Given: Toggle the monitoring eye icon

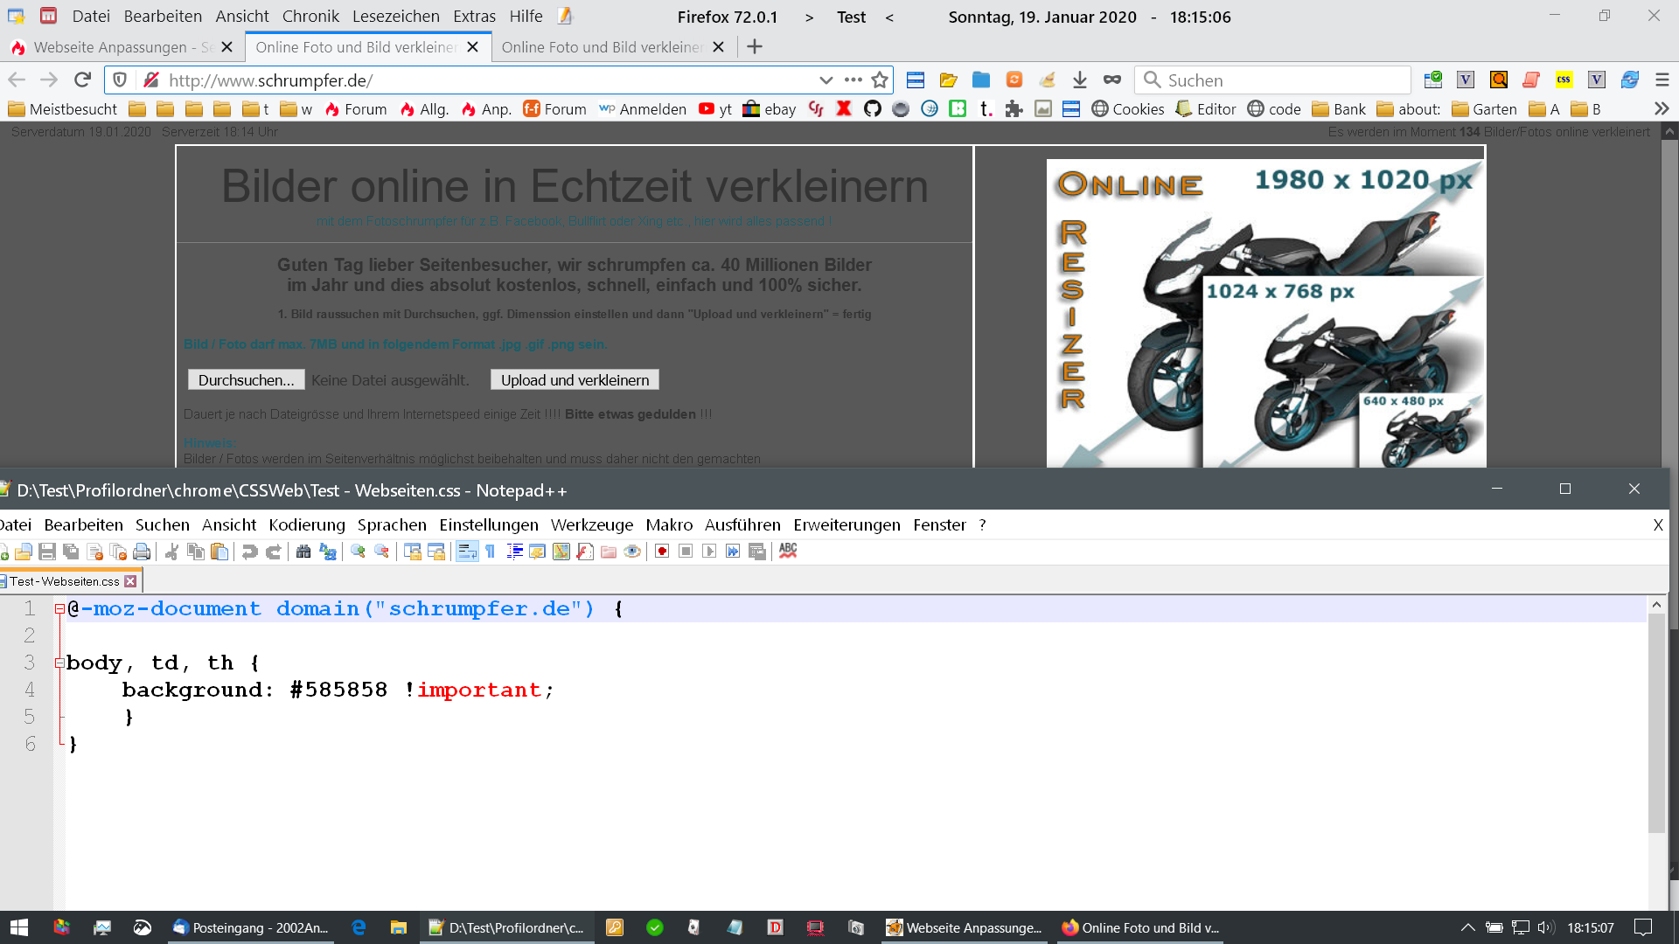Looking at the screenshot, I should click(x=632, y=552).
